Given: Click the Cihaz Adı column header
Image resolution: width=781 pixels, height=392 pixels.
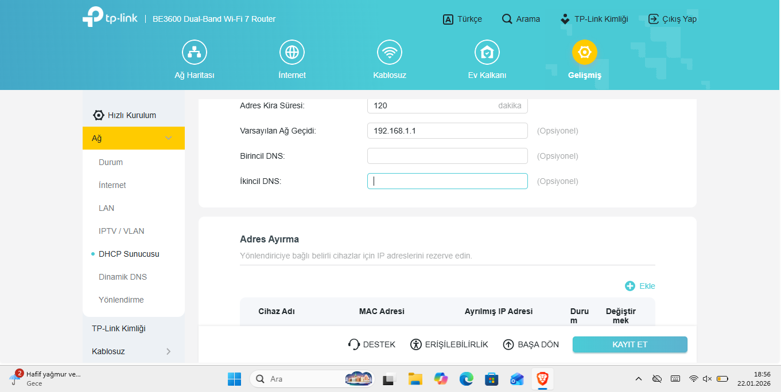Looking at the screenshot, I should pos(277,311).
